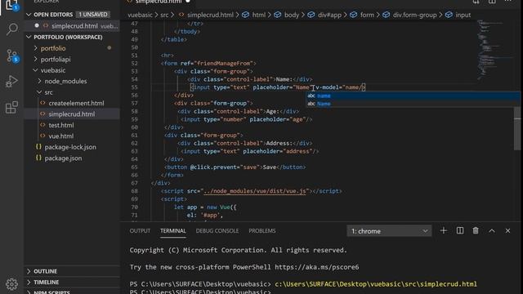
Task: Open createelement.html in the explorer
Action: [x=76, y=104]
